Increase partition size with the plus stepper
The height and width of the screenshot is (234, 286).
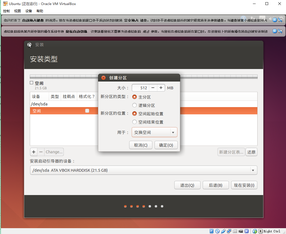coord(161,88)
